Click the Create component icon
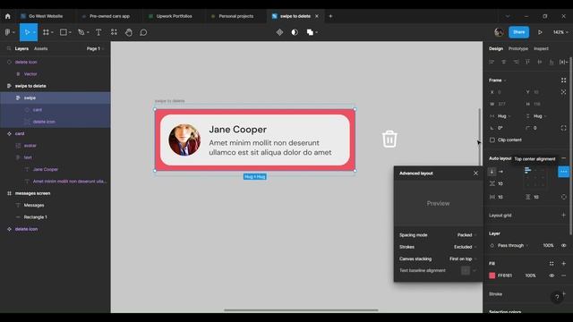Image resolution: width=573 pixels, height=322 pixels. pos(279,32)
